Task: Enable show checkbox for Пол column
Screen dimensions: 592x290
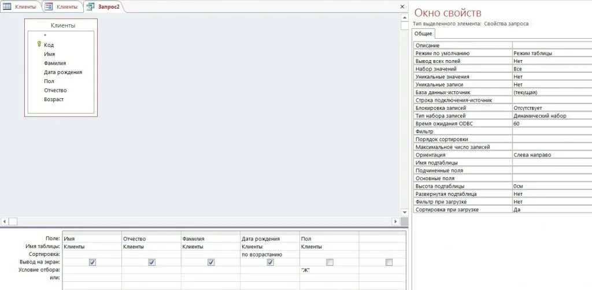Action: [x=330, y=262]
